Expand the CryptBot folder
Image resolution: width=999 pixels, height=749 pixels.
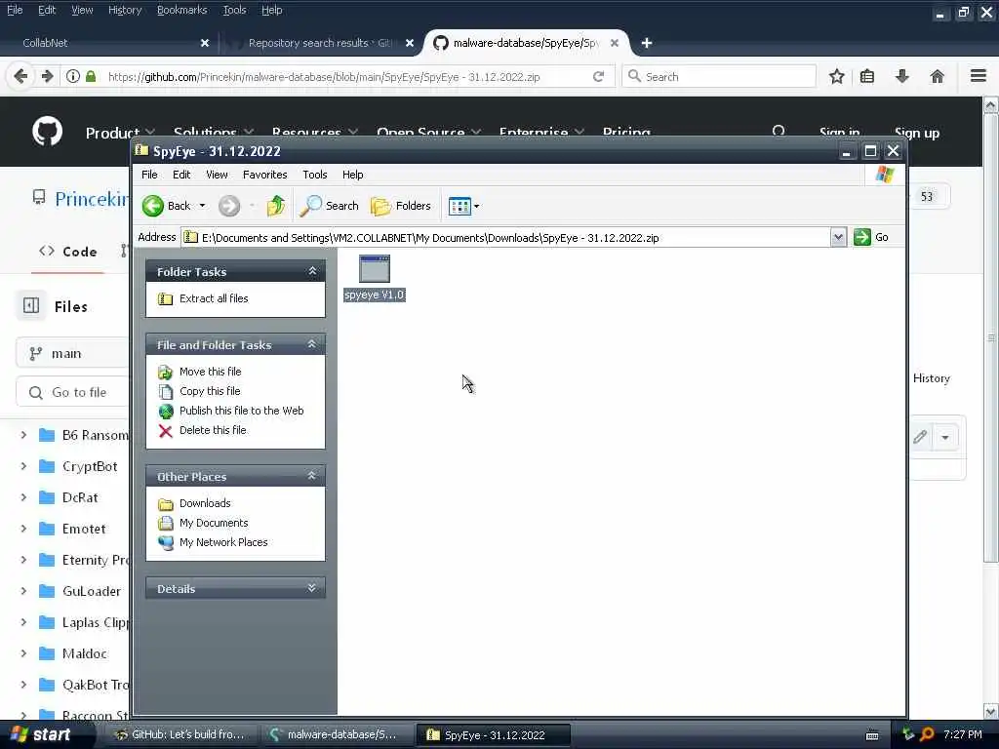(x=23, y=466)
